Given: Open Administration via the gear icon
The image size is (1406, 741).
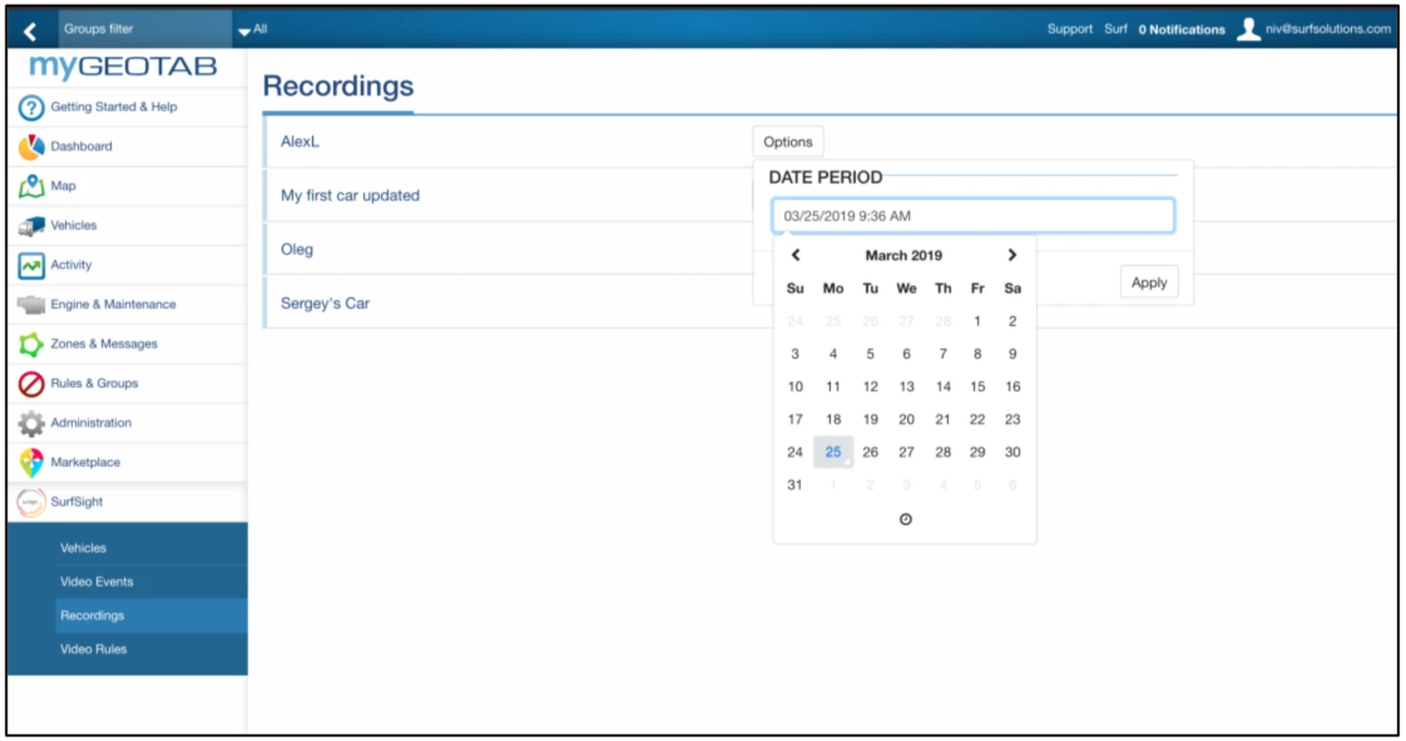Looking at the screenshot, I should 31,424.
